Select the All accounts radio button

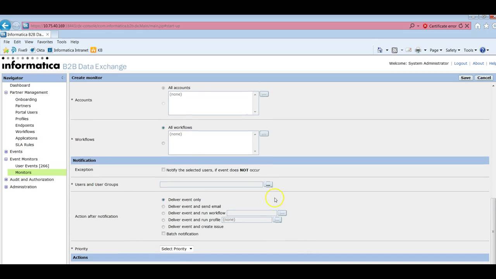[163, 88]
